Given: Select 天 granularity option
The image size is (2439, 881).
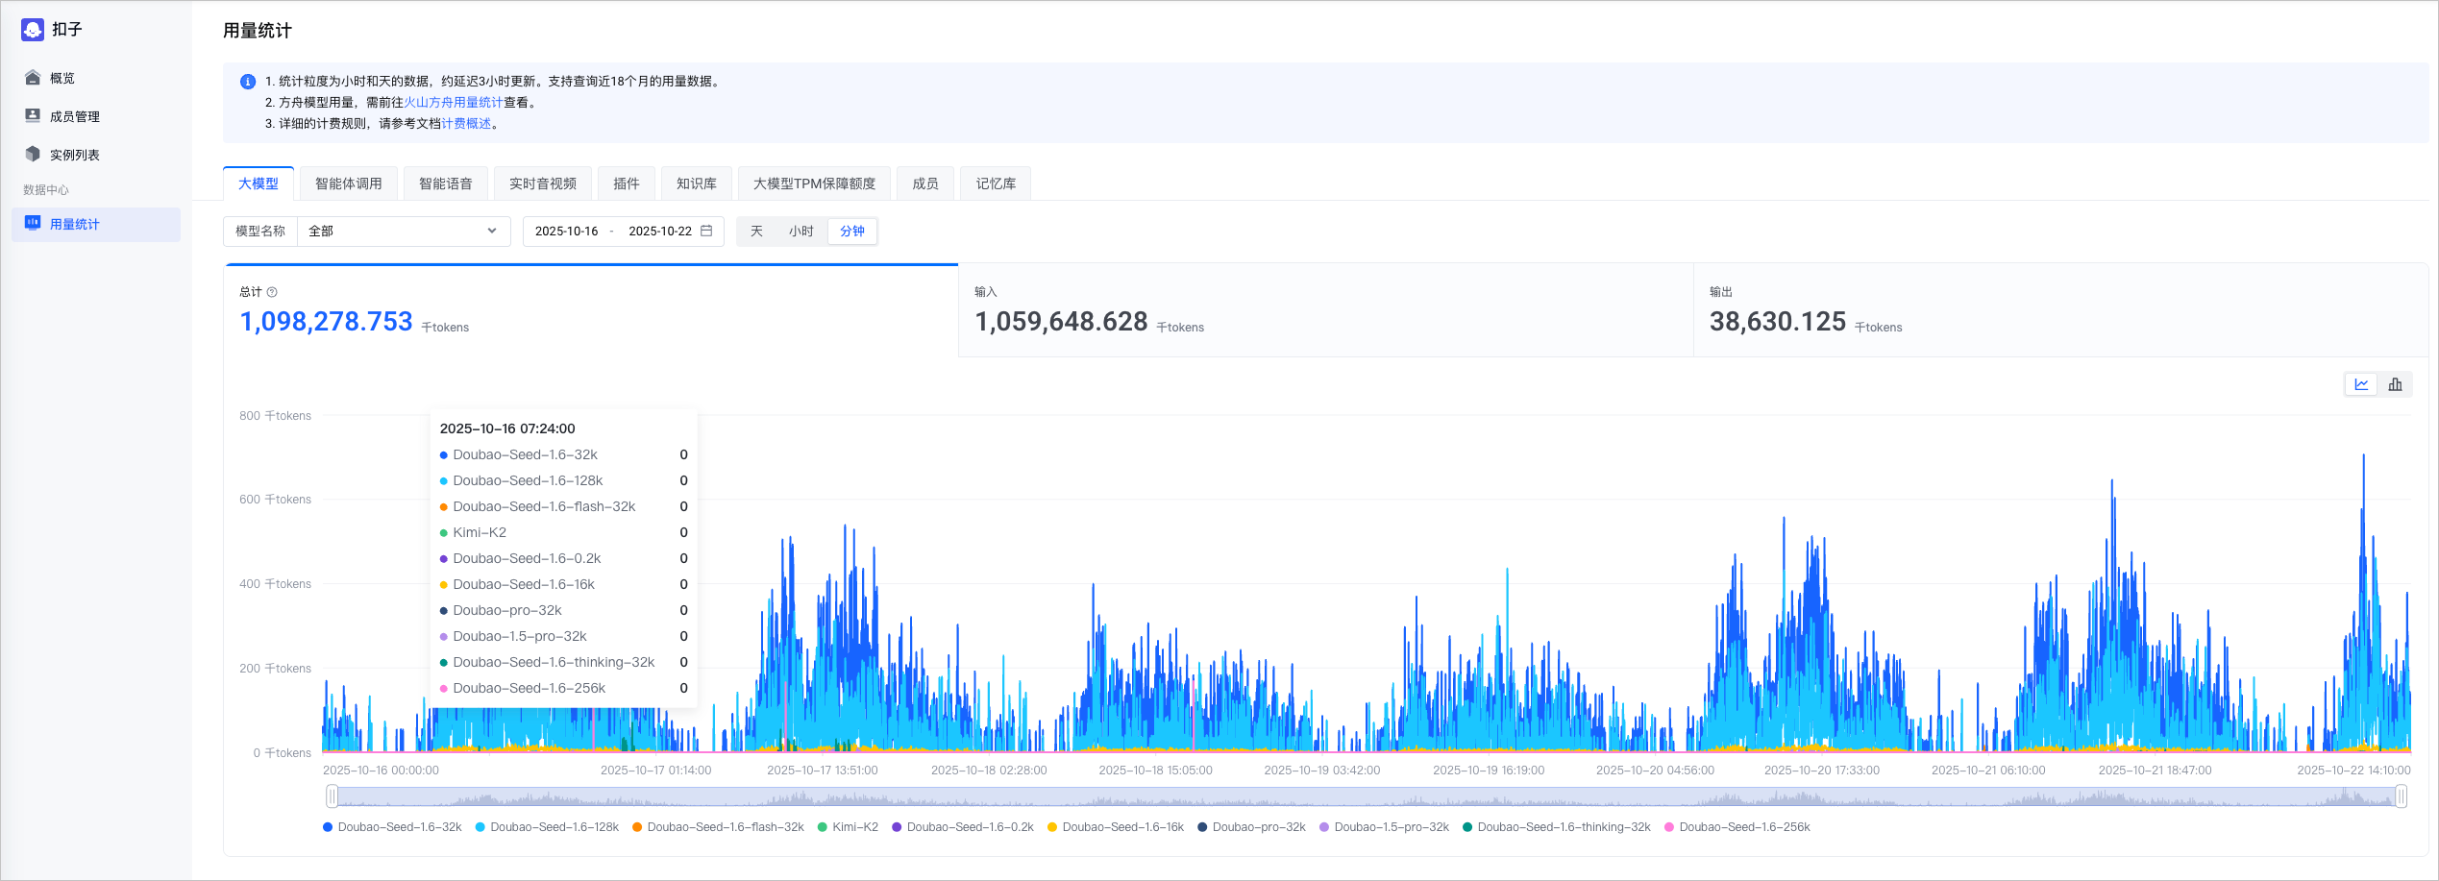Looking at the screenshot, I should coord(756,232).
